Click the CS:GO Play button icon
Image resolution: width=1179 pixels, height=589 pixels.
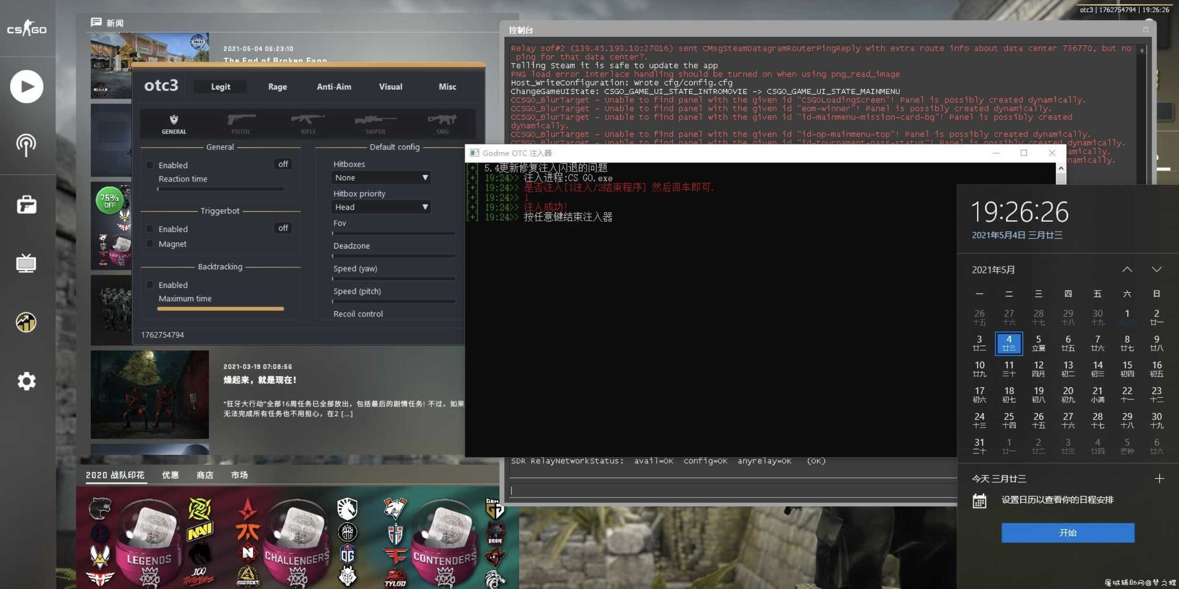26,87
